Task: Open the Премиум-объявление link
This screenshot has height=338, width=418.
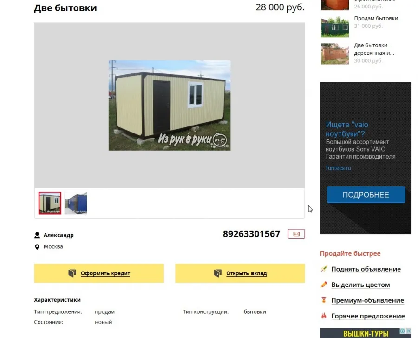Action: tap(368, 300)
